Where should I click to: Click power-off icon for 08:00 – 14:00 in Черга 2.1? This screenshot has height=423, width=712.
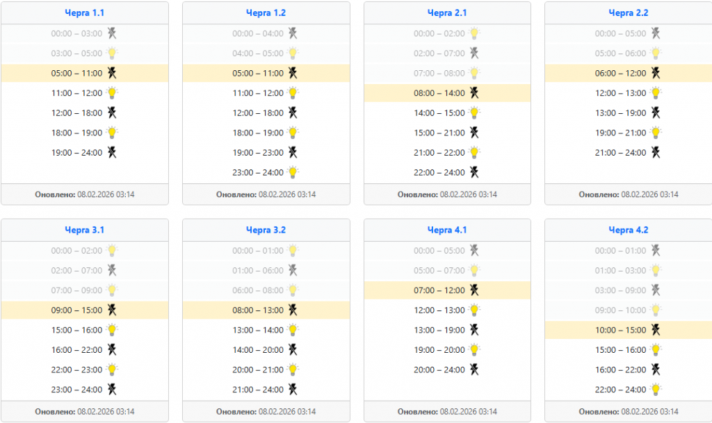(474, 92)
